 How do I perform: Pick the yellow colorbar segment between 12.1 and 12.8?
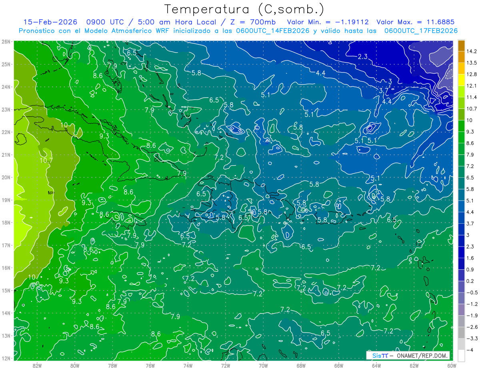(461, 80)
